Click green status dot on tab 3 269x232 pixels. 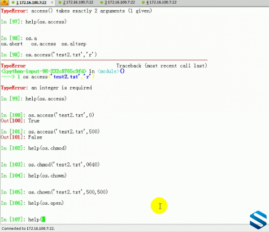[102, 2]
